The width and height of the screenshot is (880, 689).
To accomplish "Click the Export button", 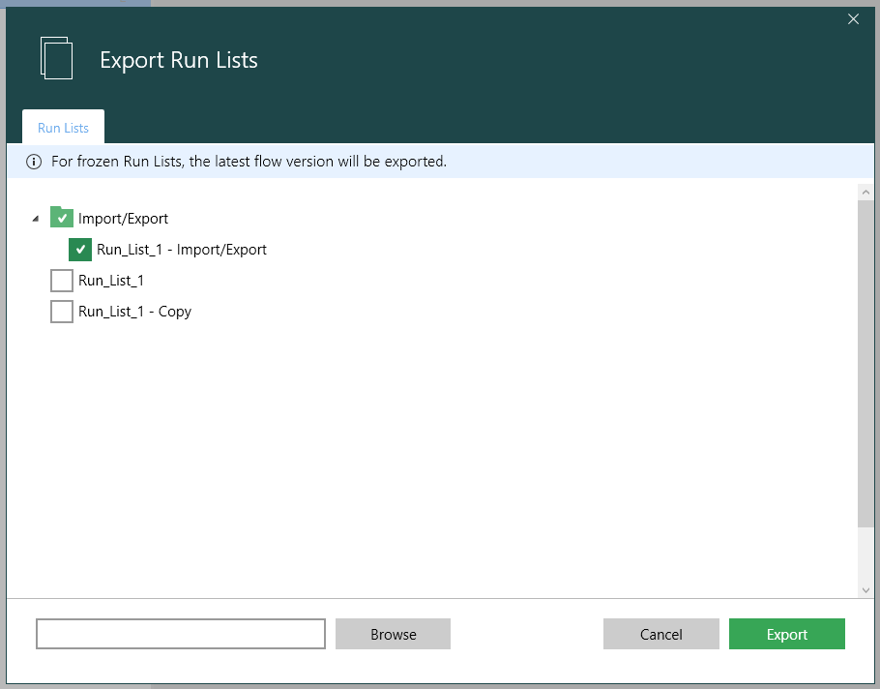I will [786, 634].
